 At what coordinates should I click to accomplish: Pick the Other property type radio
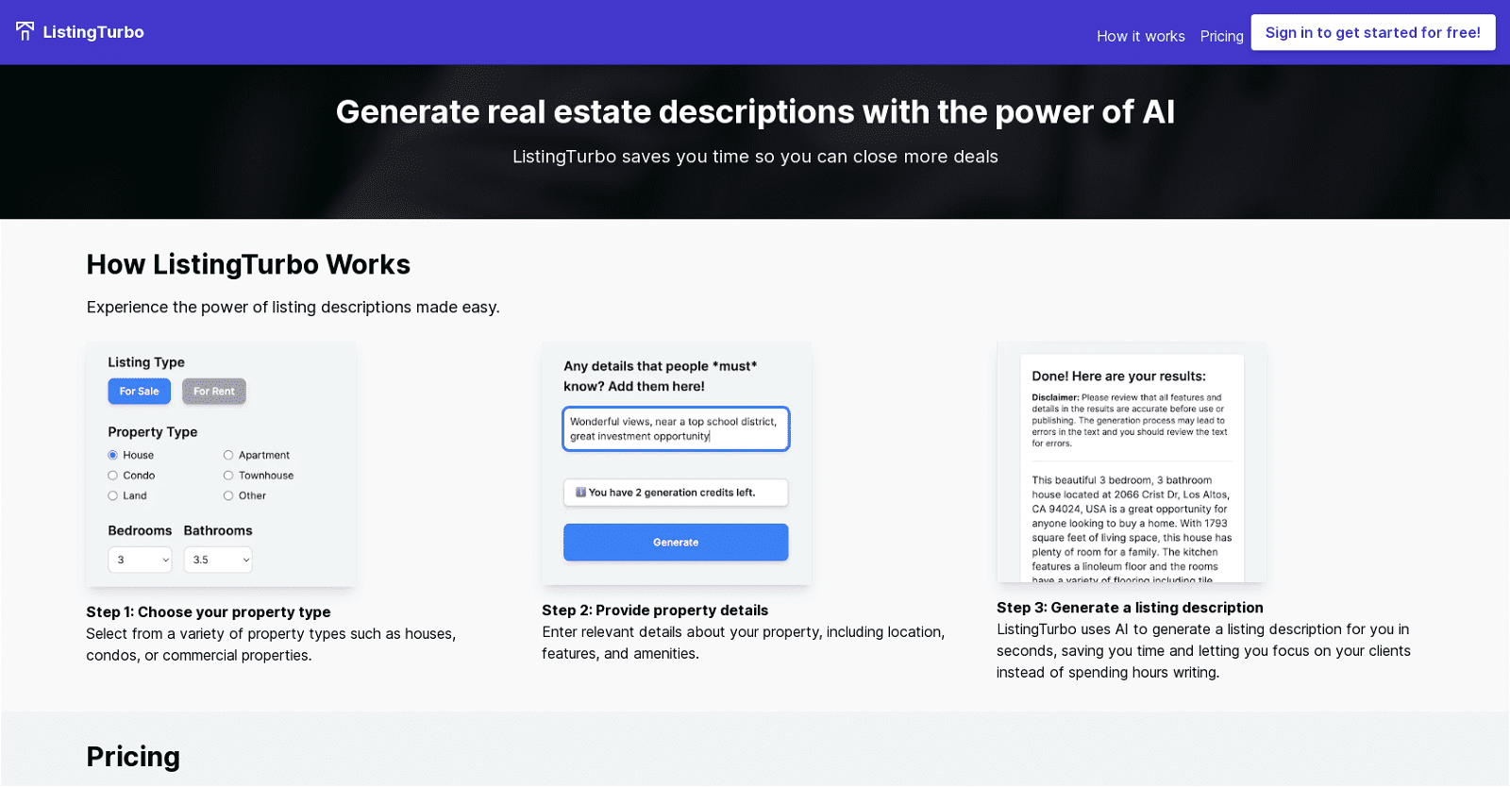228,496
